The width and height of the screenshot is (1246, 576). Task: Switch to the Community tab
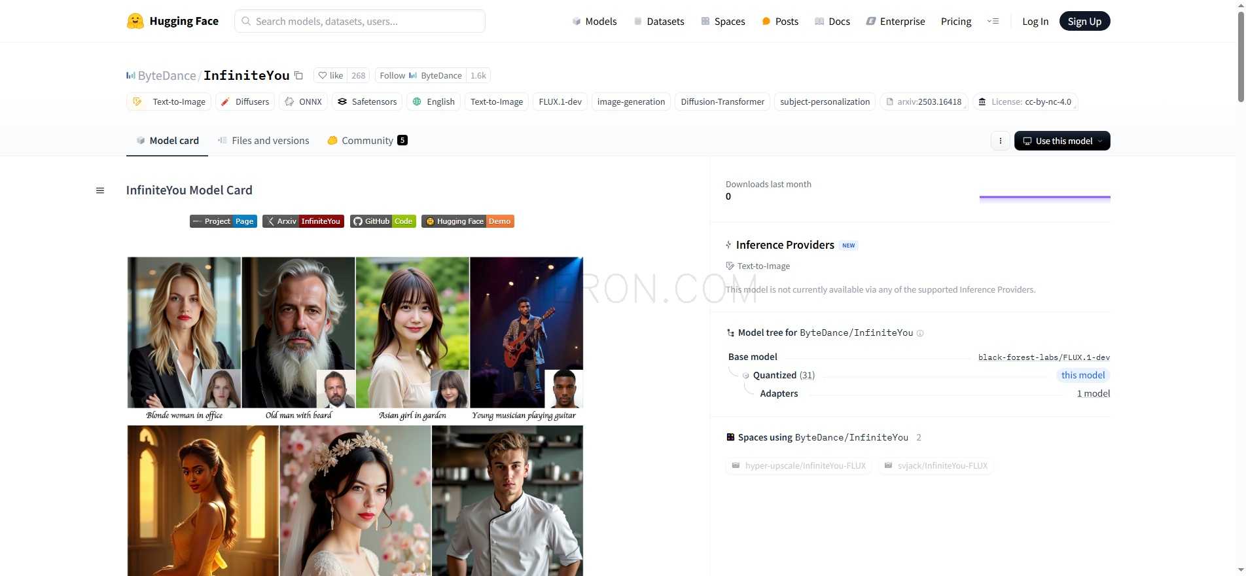(x=367, y=141)
